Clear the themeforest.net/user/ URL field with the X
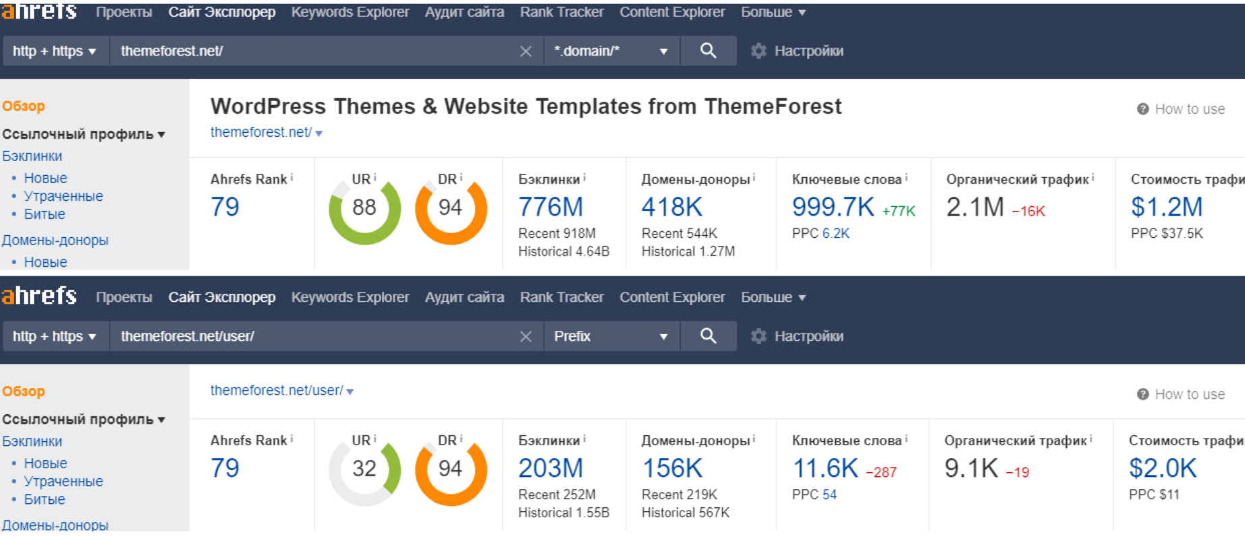 tap(526, 336)
